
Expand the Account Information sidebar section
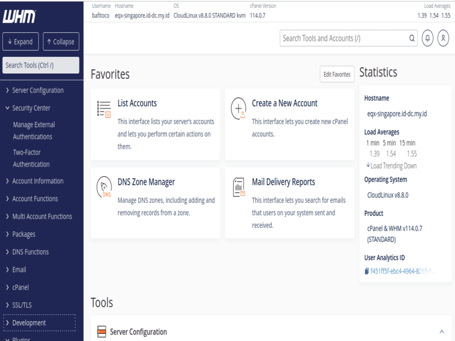point(38,181)
